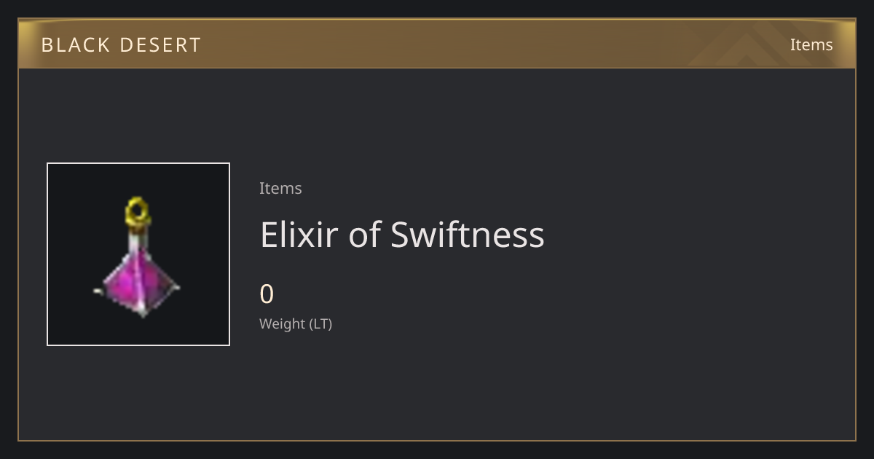
Task: Select the Items category label above the title
Action: (x=280, y=188)
